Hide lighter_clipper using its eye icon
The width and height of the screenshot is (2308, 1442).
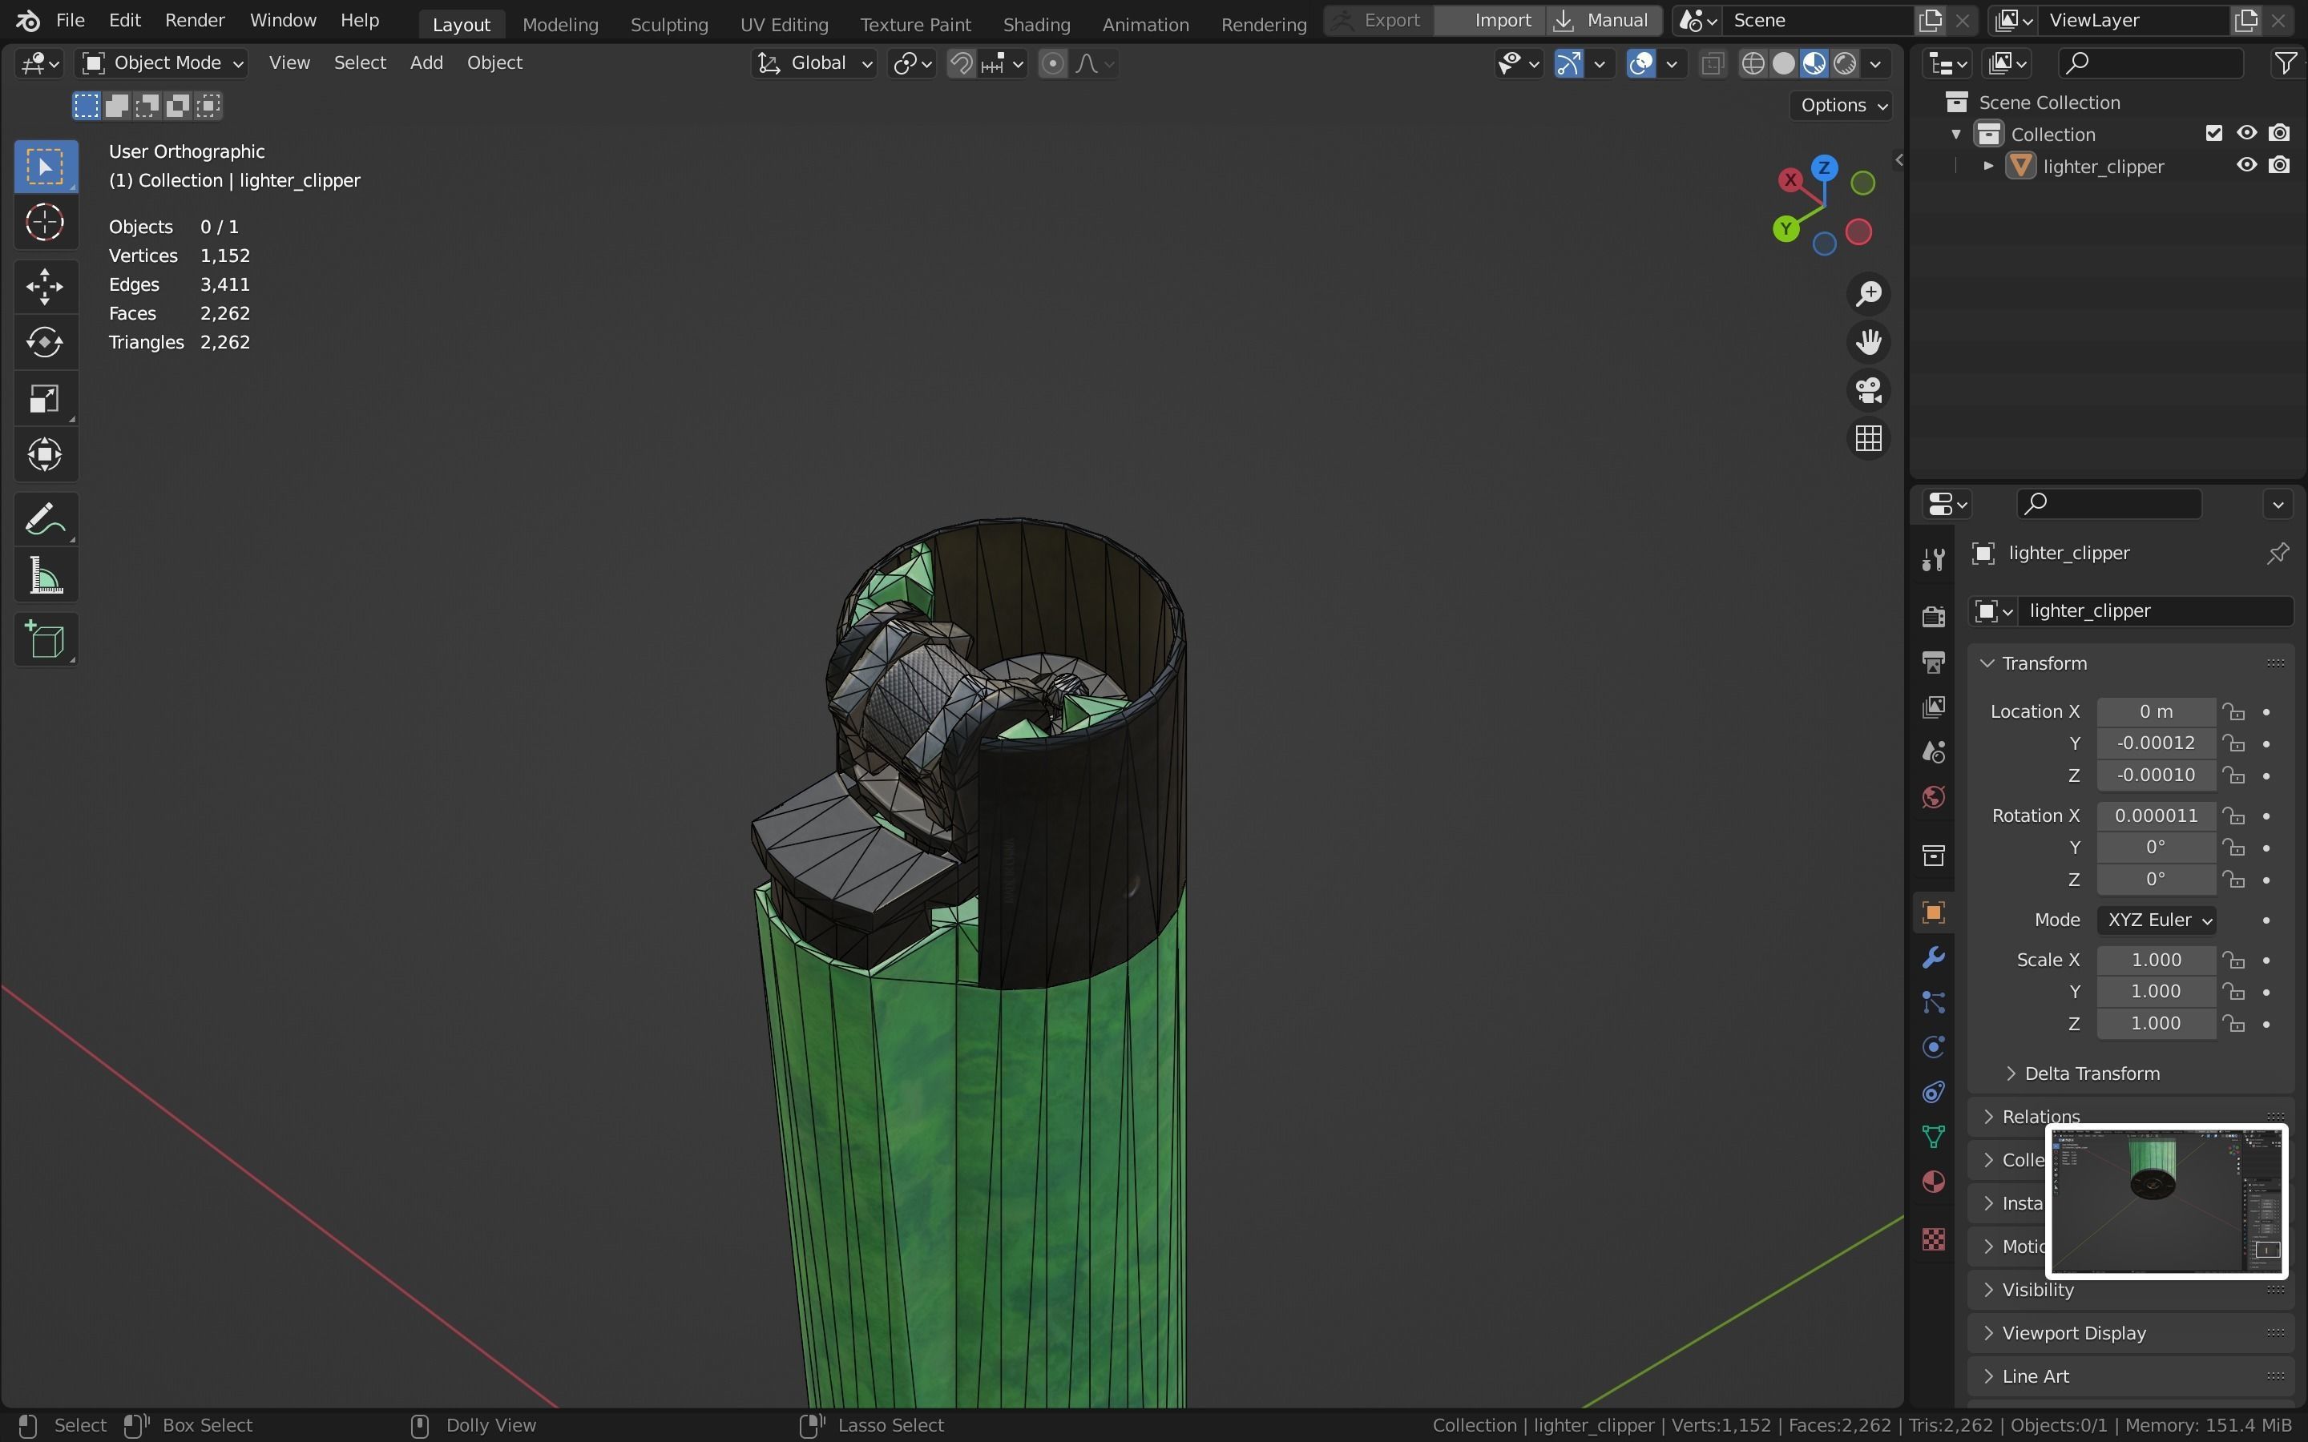click(2246, 165)
